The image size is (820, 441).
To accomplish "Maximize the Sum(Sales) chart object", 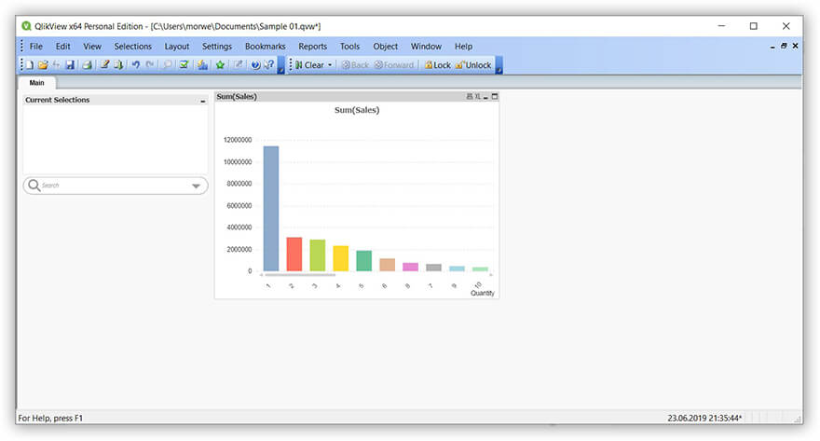I will (495, 97).
